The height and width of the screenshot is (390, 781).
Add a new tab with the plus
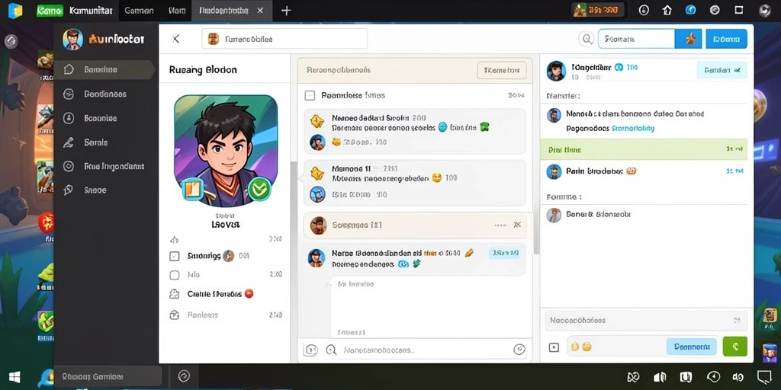point(286,11)
